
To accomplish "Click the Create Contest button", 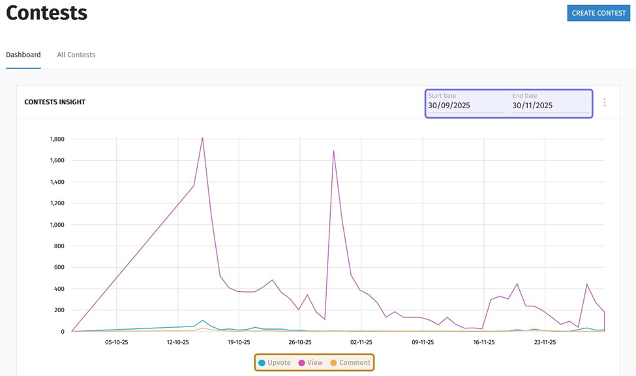I will click(x=598, y=13).
